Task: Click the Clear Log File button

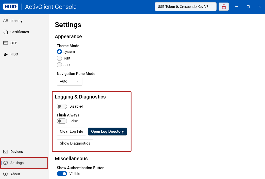Action: [71, 131]
